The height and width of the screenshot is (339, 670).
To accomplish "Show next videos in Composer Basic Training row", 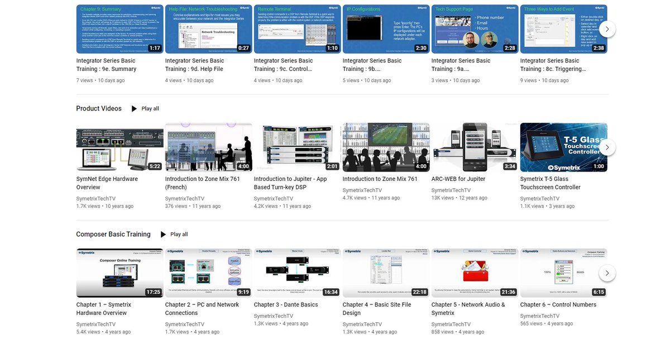I will click(x=607, y=273).
